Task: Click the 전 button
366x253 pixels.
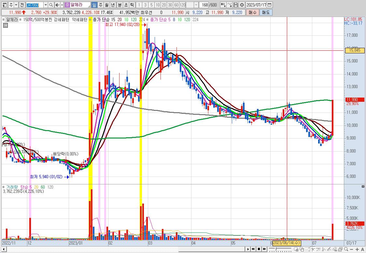Action: coord(22,5)
